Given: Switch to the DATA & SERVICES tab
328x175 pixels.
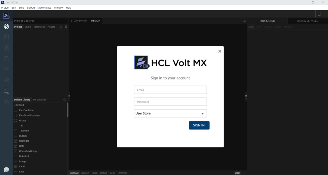Looking at the screenshot, I should click(308, 21).
